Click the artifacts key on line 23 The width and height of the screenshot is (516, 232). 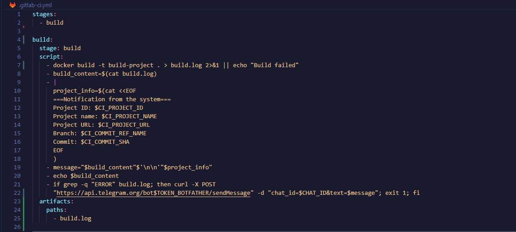(55, 202)
